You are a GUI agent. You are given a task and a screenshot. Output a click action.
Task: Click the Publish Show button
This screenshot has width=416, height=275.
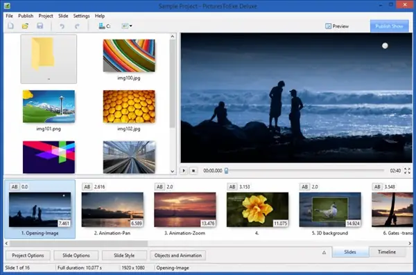click(x=389, y=26)
